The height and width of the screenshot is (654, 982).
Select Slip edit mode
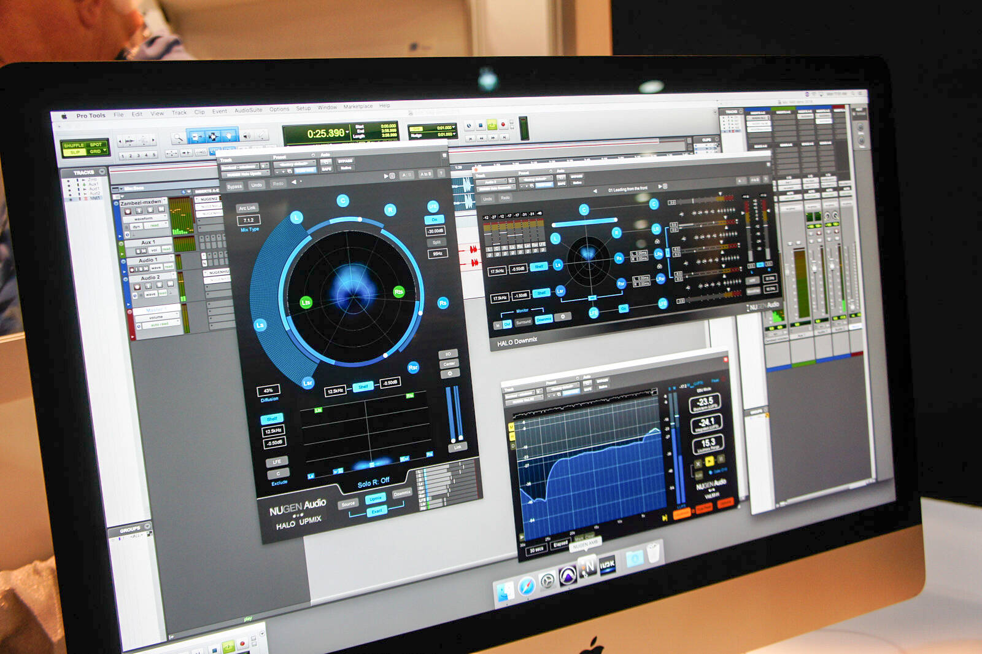coord(75,152)
